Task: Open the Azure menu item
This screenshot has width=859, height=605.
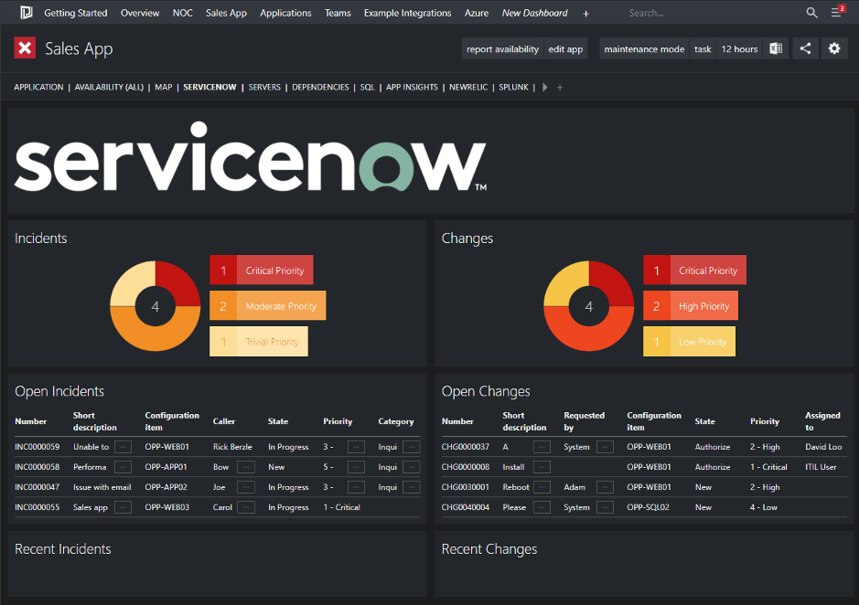Action: point(477,13)
